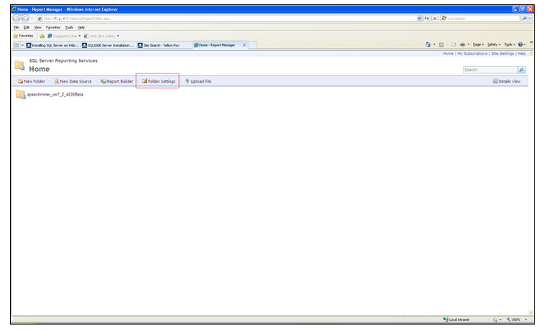This screenshot has width=544, height=331.
Task: Click the address bar URL field
Action: 227,19
